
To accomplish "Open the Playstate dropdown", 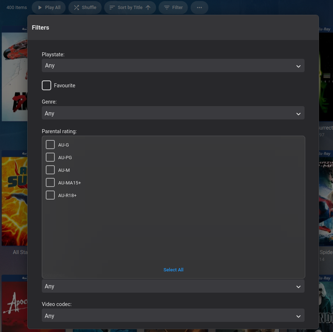I will pos(173,66).
